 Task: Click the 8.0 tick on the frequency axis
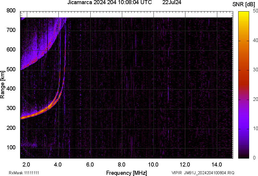point(122,164)
